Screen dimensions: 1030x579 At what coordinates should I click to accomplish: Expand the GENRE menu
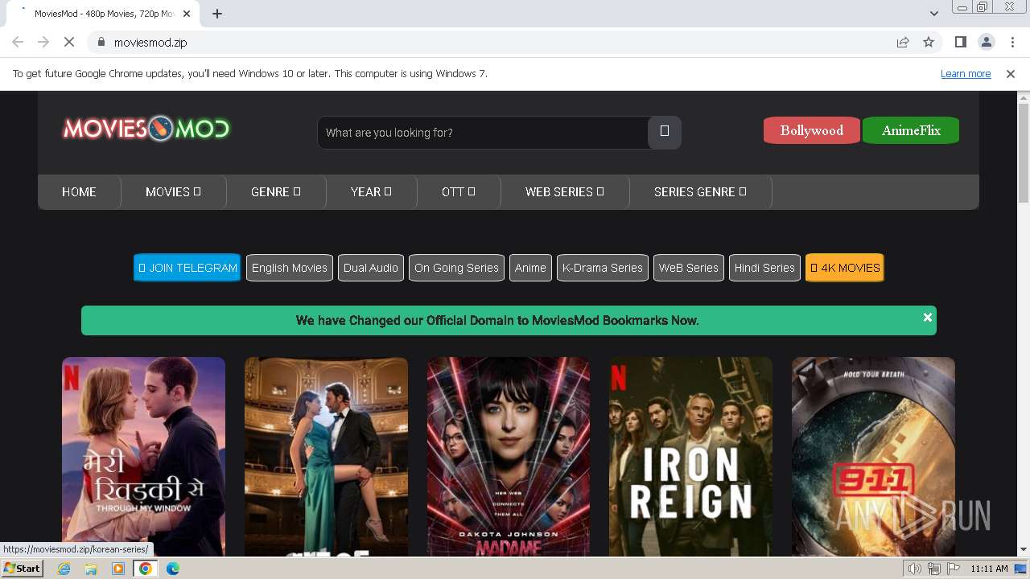[276, 191]
